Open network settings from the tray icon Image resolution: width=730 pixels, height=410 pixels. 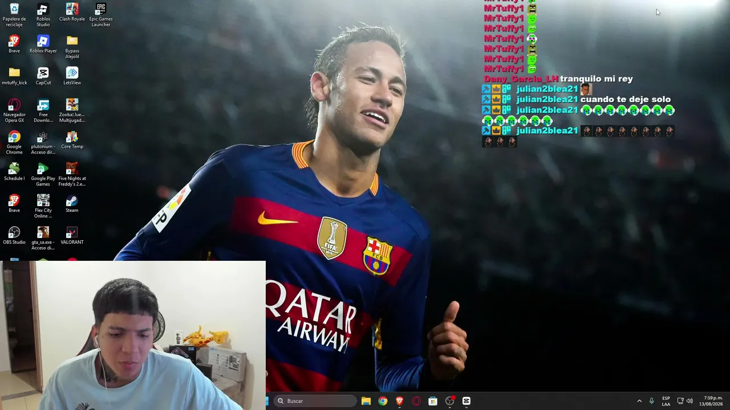680,401
